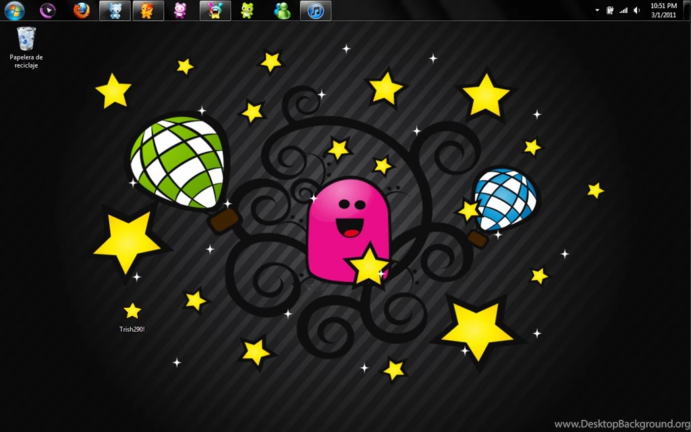Open iTunes from the taskbar
Image resolution: width=691 pixels, height=432 pixels.
[316, 10]
